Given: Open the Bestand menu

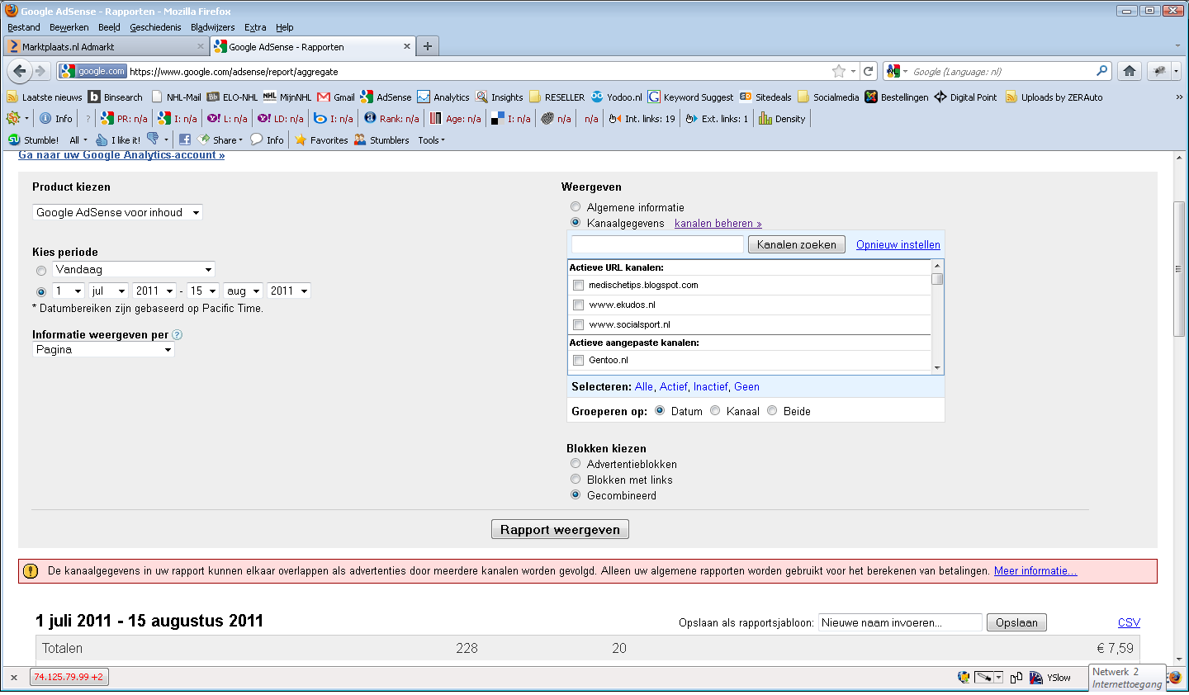Looking at the screenshot, I should [x=24, y=27].
